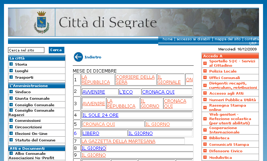Open the Associazioni No-Profit menu link
Viewport: 267px width, 161px height.
(x=32, y=158)
